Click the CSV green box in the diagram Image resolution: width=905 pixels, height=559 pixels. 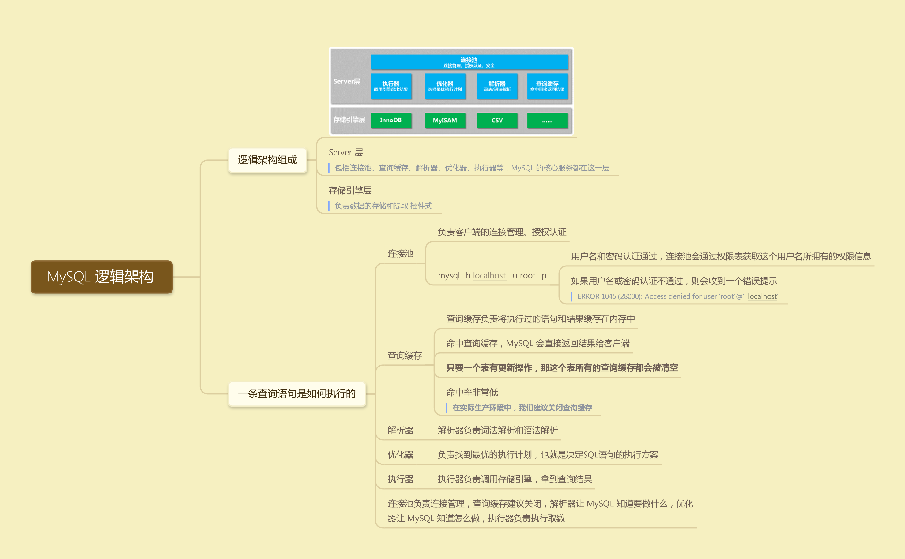497,120
